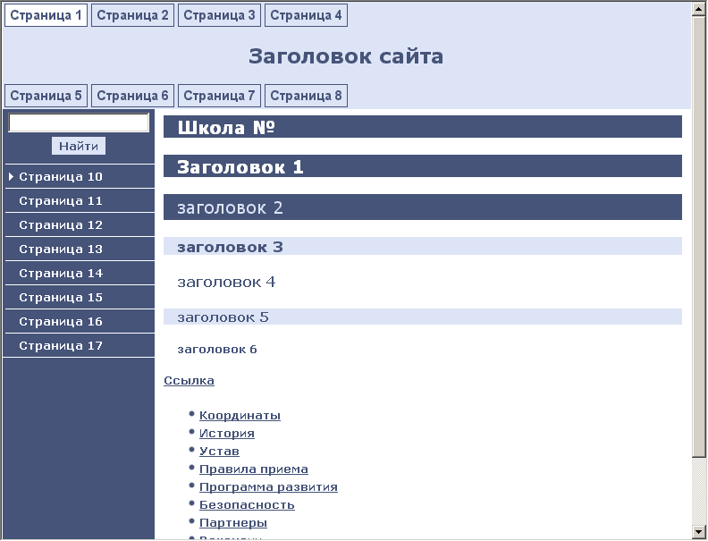
Task: Open the Координаты link
Action: pyautogui.click(x=240, y=416)
